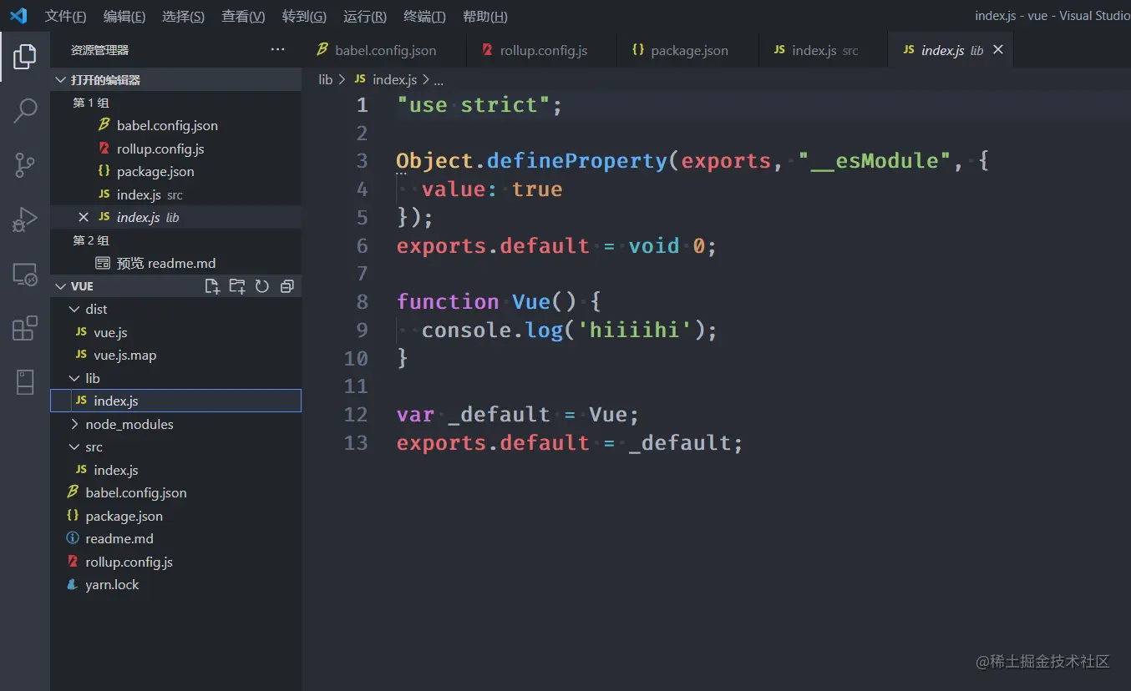Open the Extensions view
Viewport: 1131px width, 691px height.
[25, 328]
